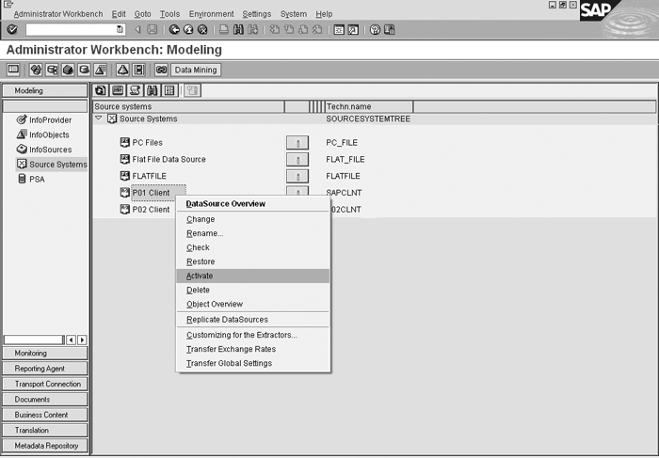659x458 pixels.
Task: Select Restore in the context menu
Action: (252, 261)
